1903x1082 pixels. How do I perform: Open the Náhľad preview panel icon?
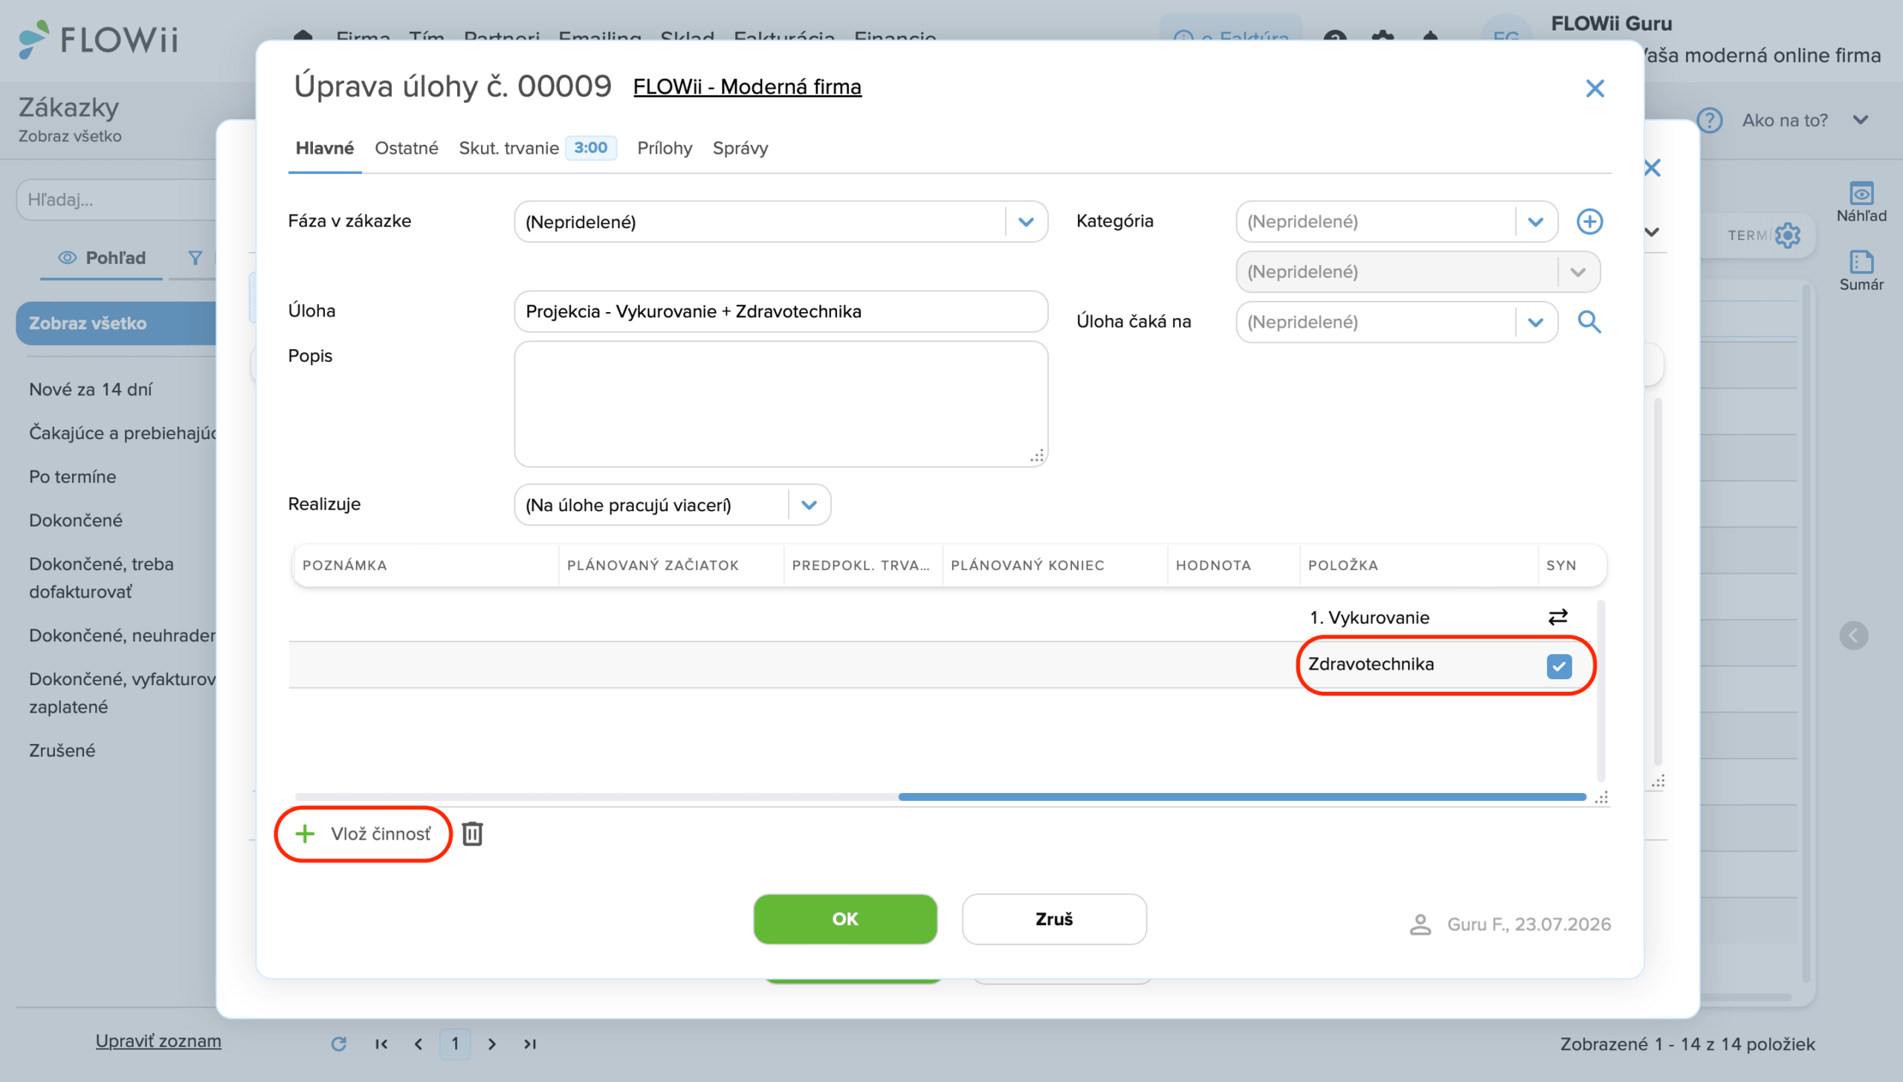1861,202
